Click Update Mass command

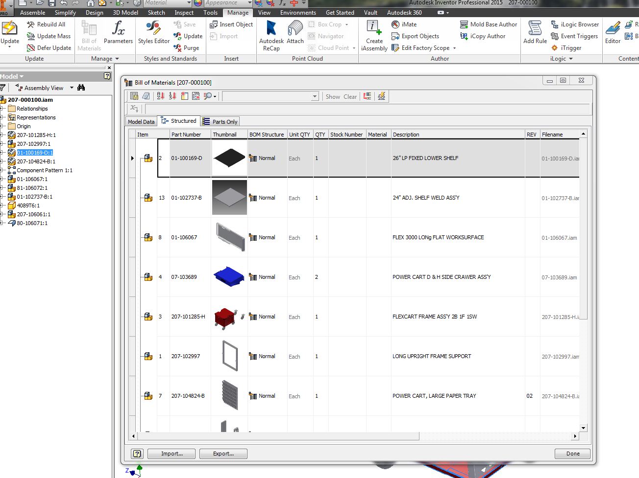click(49, 36)
